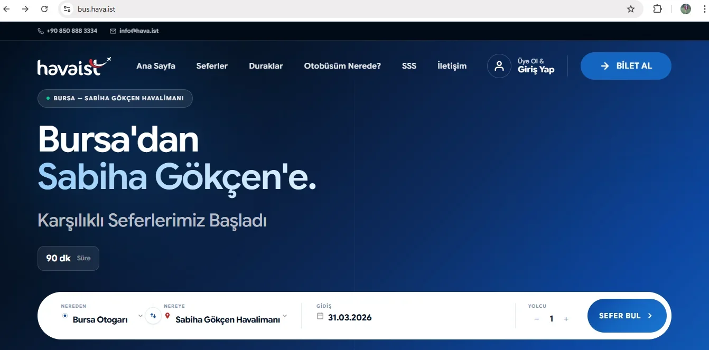Open the Otobüsüm Nerede? menu item
The image size is (709, 350).
[x=342, y=65]
